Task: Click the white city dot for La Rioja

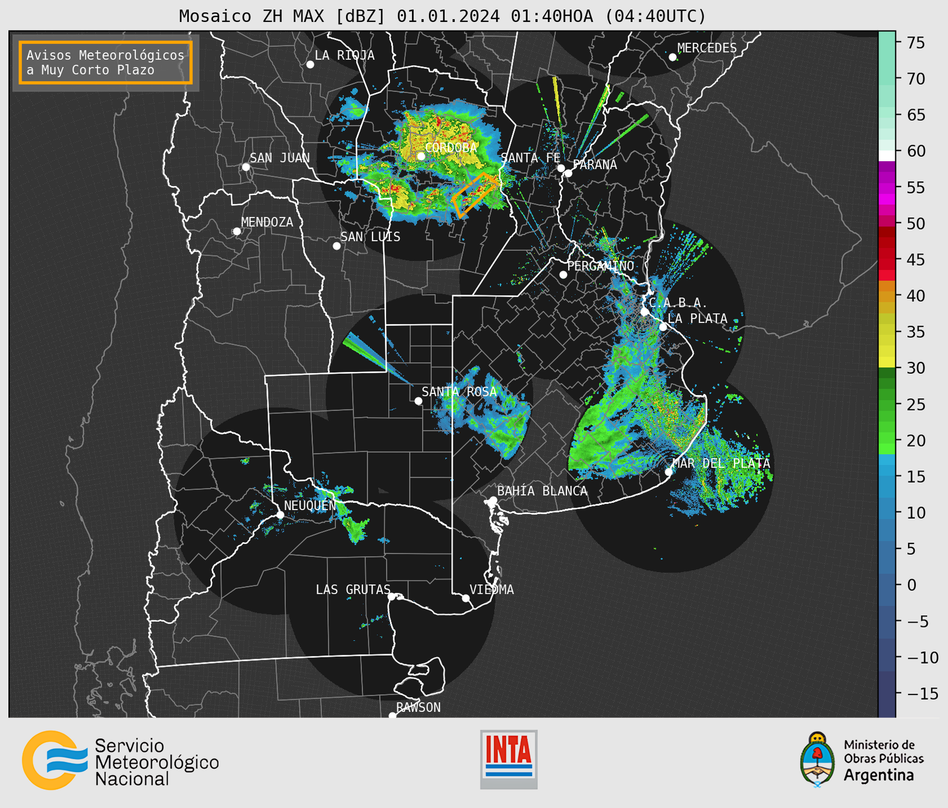Action: pyautogui.click(x=310, y=65)
